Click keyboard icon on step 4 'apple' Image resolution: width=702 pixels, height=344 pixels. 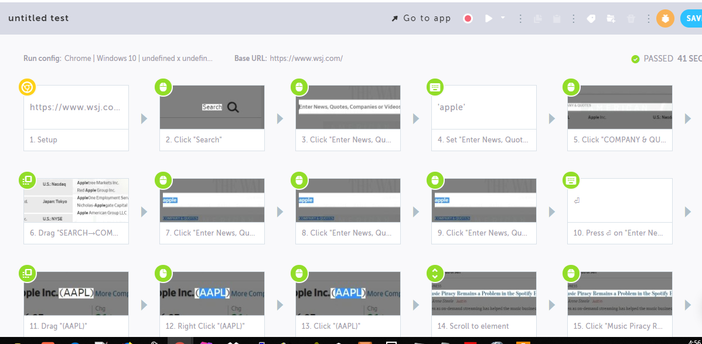(x=435, y=87)
